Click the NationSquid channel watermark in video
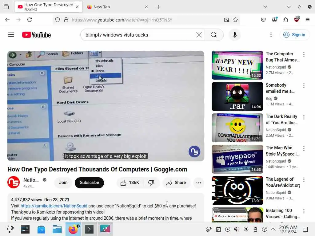This screenshot has width=315, height=236. click(194, 151)
